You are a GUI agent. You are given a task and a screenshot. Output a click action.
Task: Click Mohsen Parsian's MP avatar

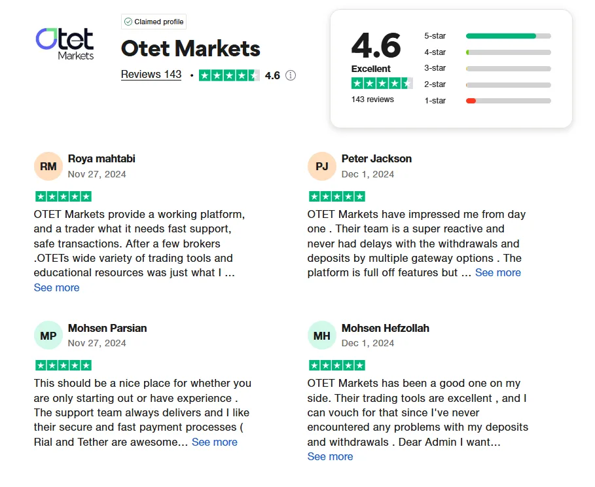48,336
